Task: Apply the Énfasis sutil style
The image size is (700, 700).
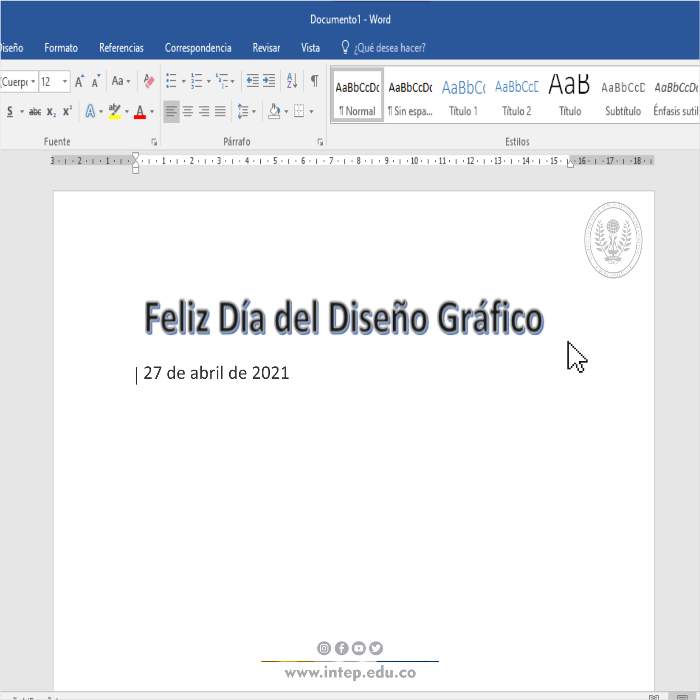Action: [676, 95]
